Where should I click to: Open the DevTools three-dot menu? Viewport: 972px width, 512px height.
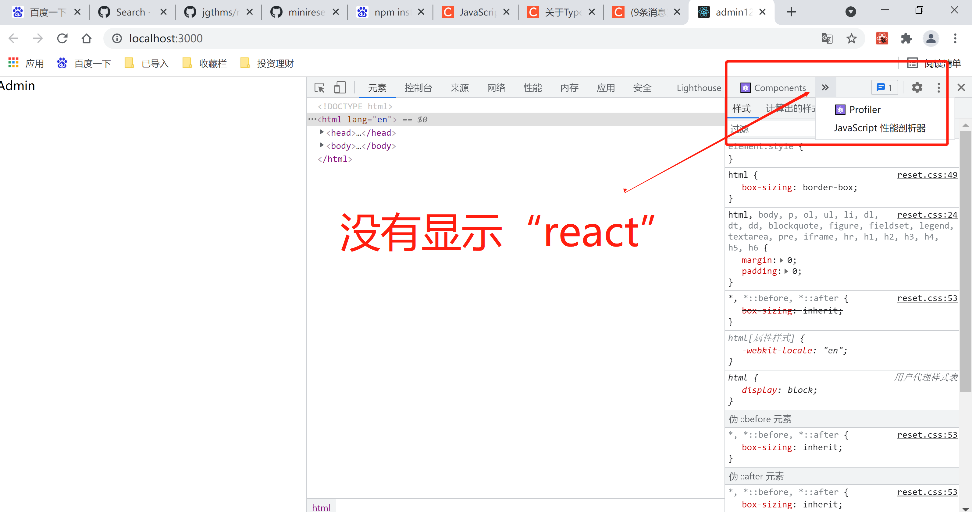[939, 88]
